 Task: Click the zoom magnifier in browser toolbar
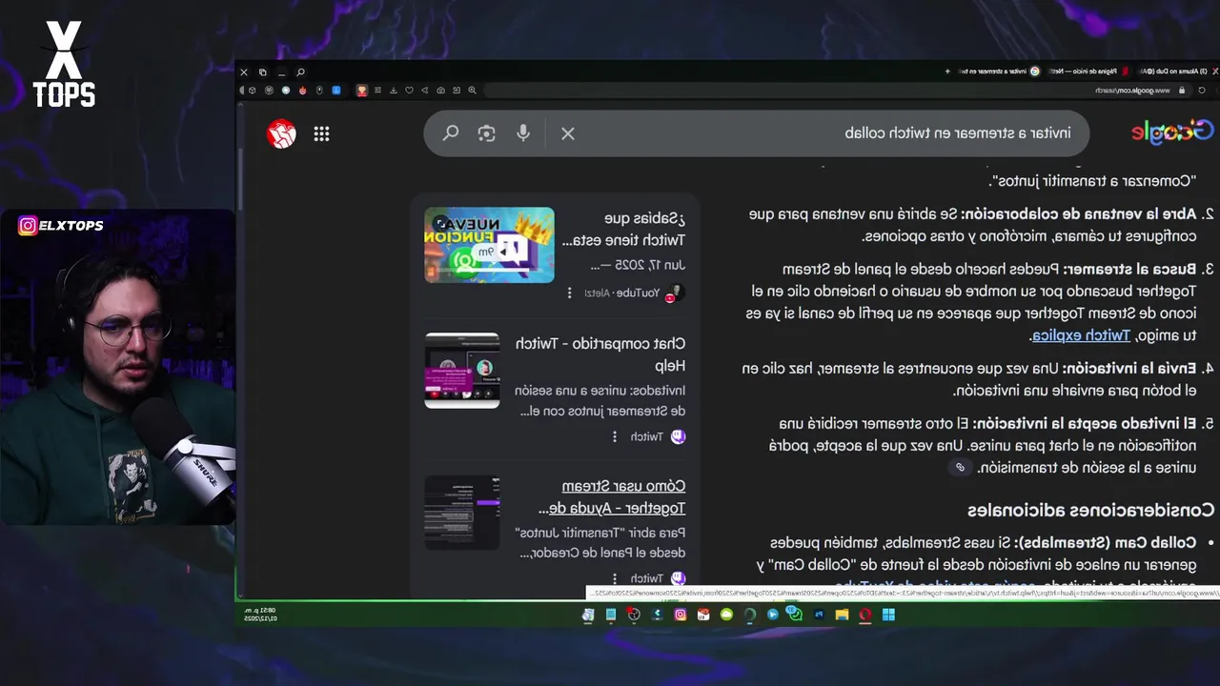(x=472, y=91)
